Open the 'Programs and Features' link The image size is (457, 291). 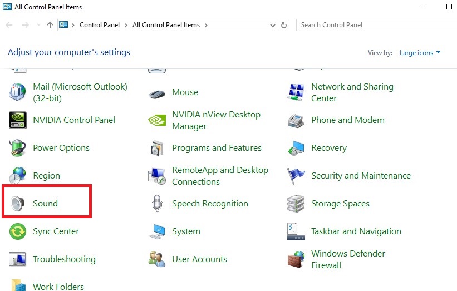coord(217,148)
